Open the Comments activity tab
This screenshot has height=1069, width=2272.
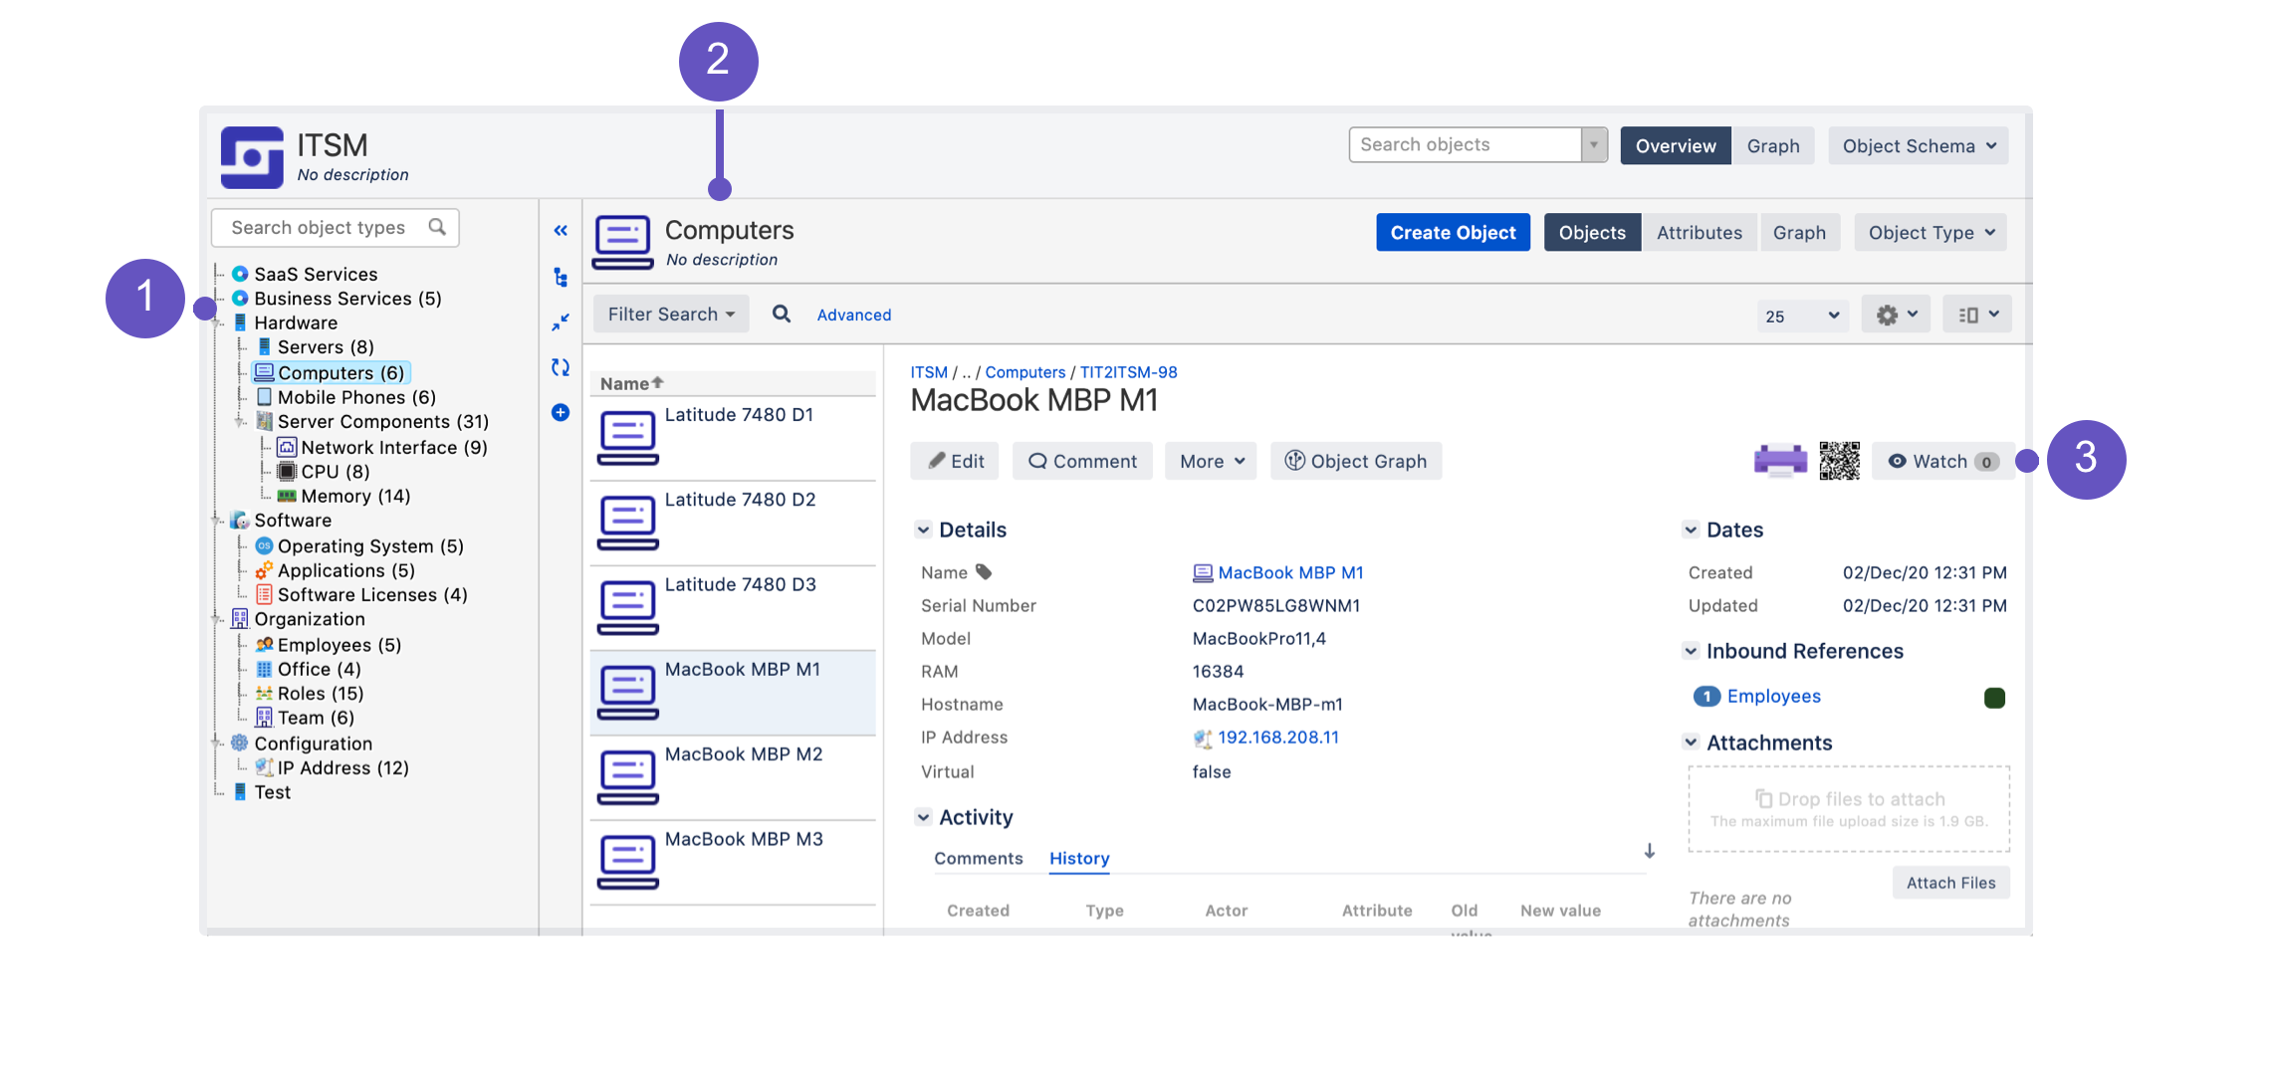[978, 858]
